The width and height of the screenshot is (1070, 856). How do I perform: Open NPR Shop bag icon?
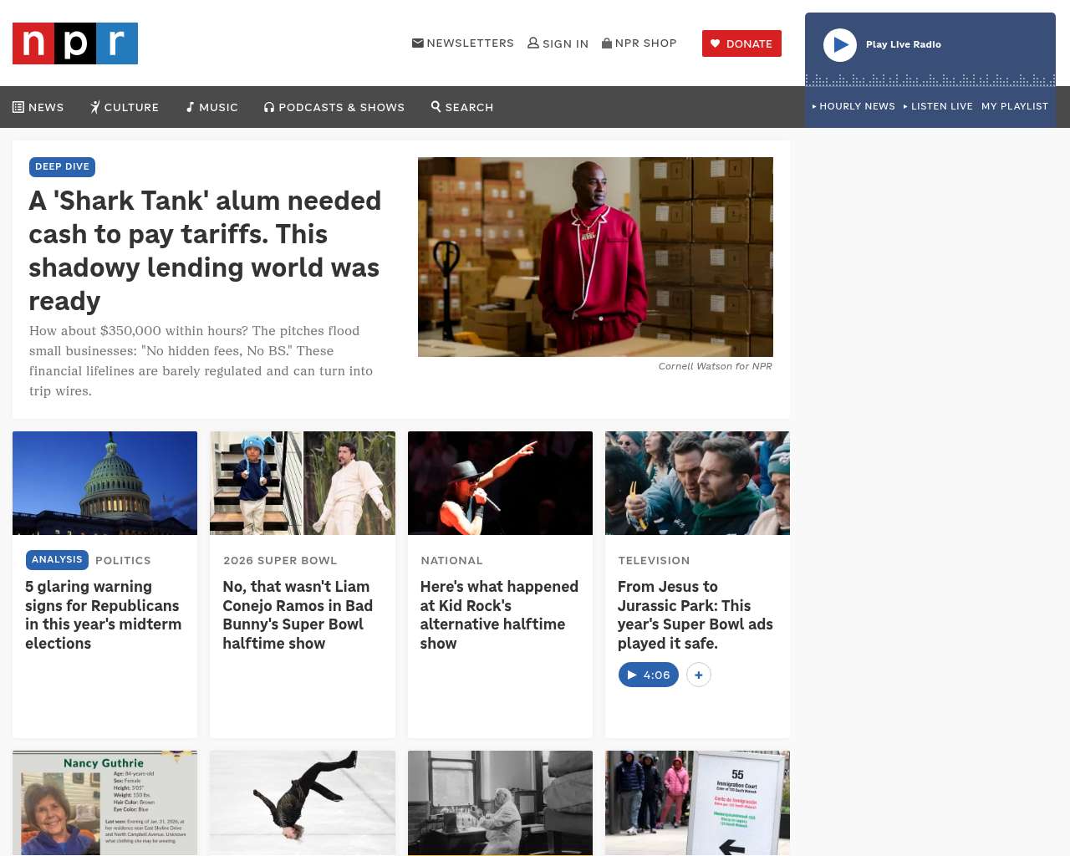click(x=607, y=43)
